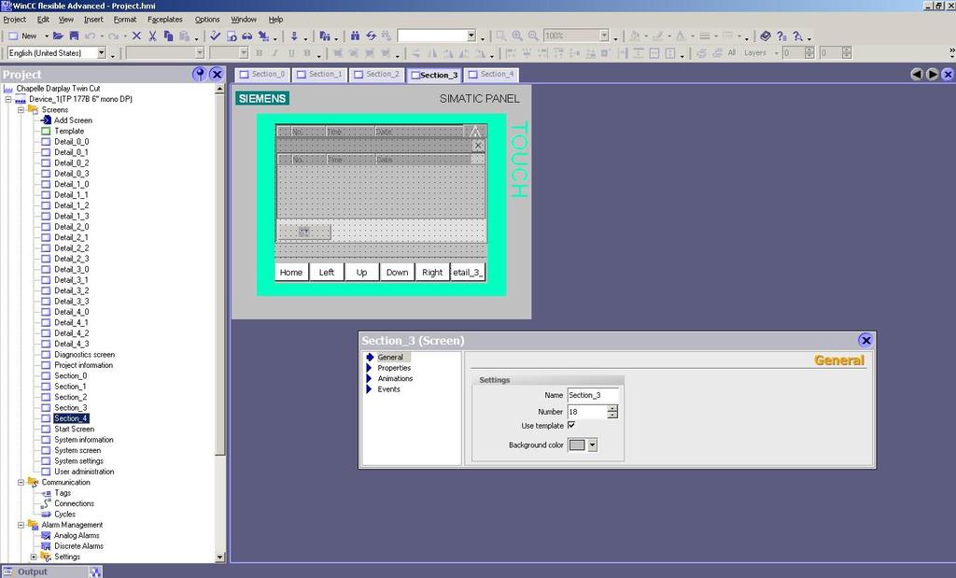Click the What's This help question icon
956x578 pixels.
(x=781, y=36)
